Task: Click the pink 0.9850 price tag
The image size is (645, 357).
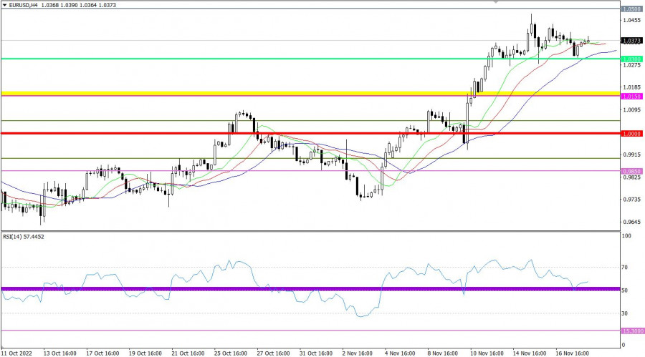Action: (631, 171)
